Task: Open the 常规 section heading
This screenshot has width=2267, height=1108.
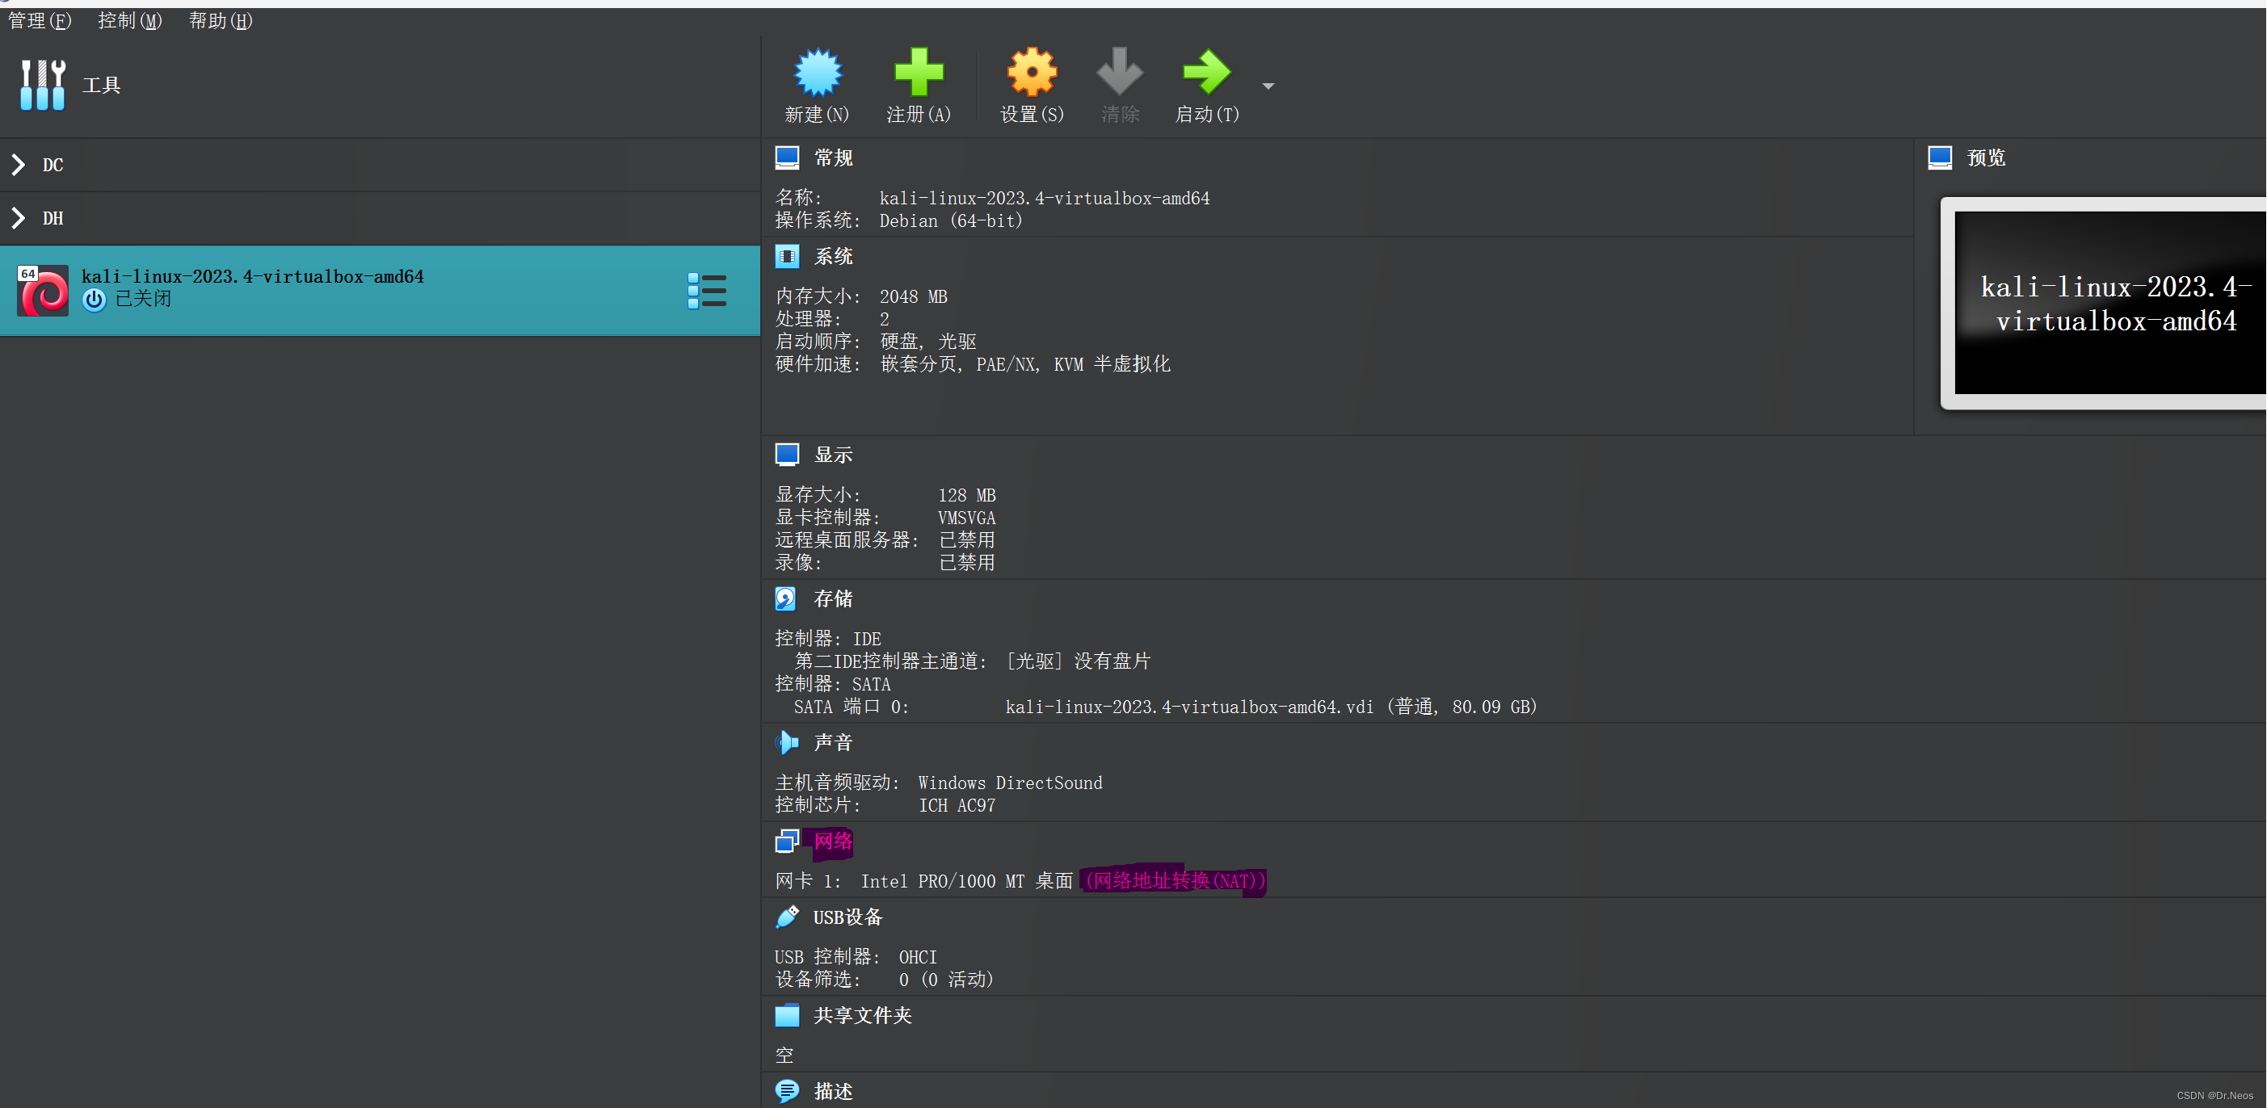Action: point(834,157)
